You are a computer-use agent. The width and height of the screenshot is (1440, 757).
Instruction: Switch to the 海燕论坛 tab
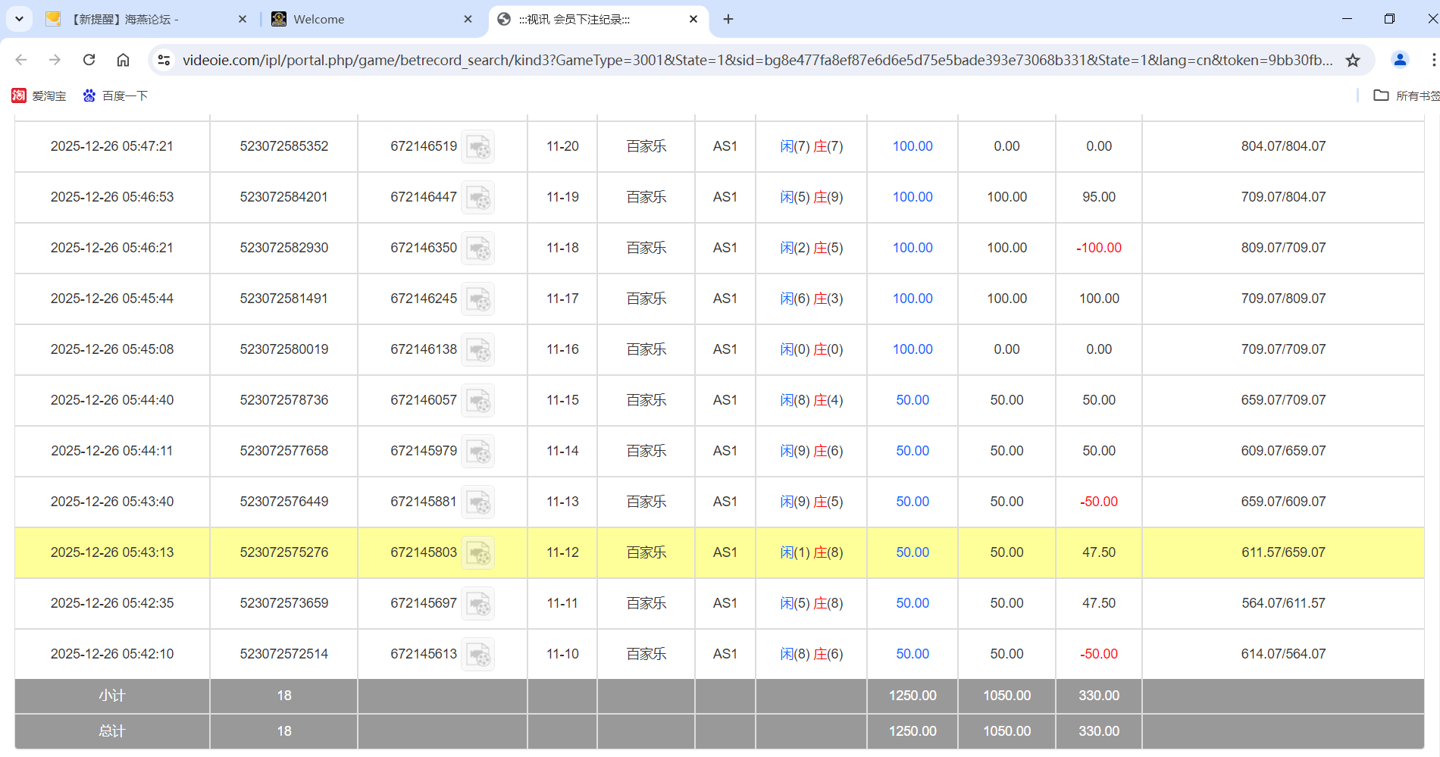pyautogui.click(x=136, y=19)
